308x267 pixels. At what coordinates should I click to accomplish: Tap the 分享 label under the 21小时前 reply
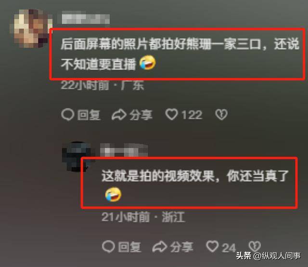pyautogui.click(x=182, y=247)
